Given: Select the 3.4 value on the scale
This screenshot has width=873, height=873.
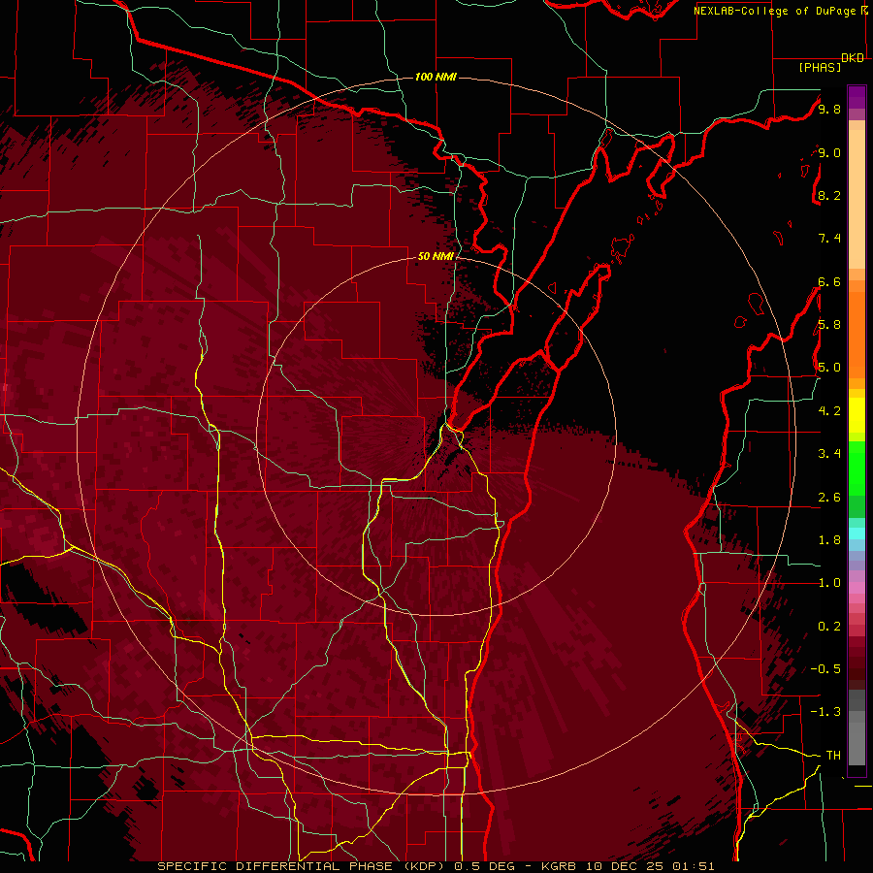Looking at the screenshot, I should click(829, 454).
